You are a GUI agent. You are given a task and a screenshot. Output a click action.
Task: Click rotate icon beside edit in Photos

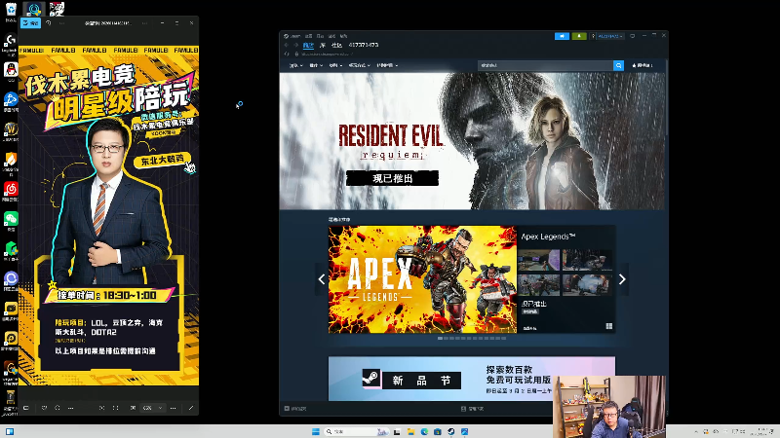pyautogui.click(x=48, y=22)
